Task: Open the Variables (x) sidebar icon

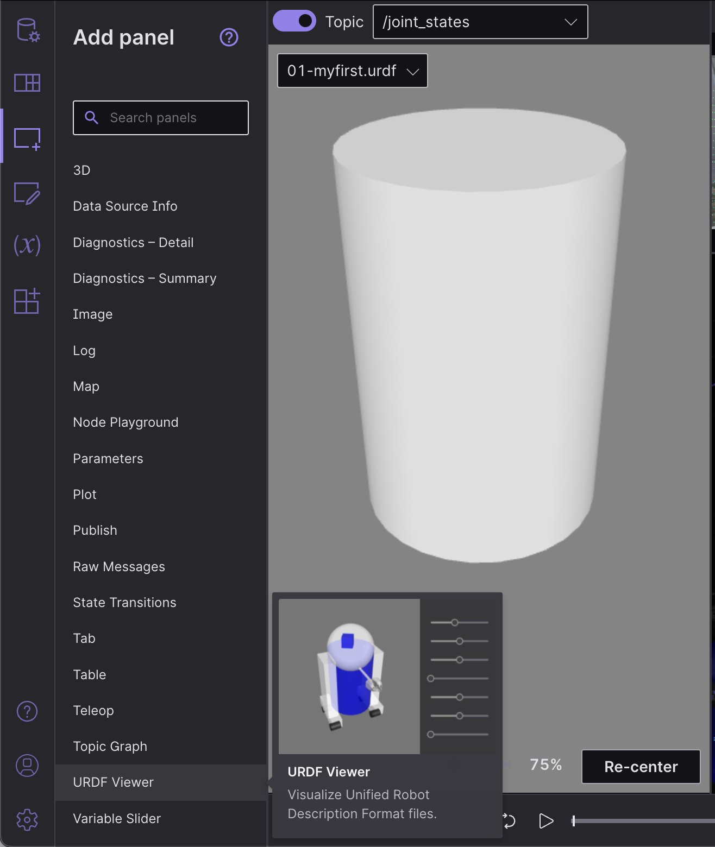Action: [x=27, y=245]
